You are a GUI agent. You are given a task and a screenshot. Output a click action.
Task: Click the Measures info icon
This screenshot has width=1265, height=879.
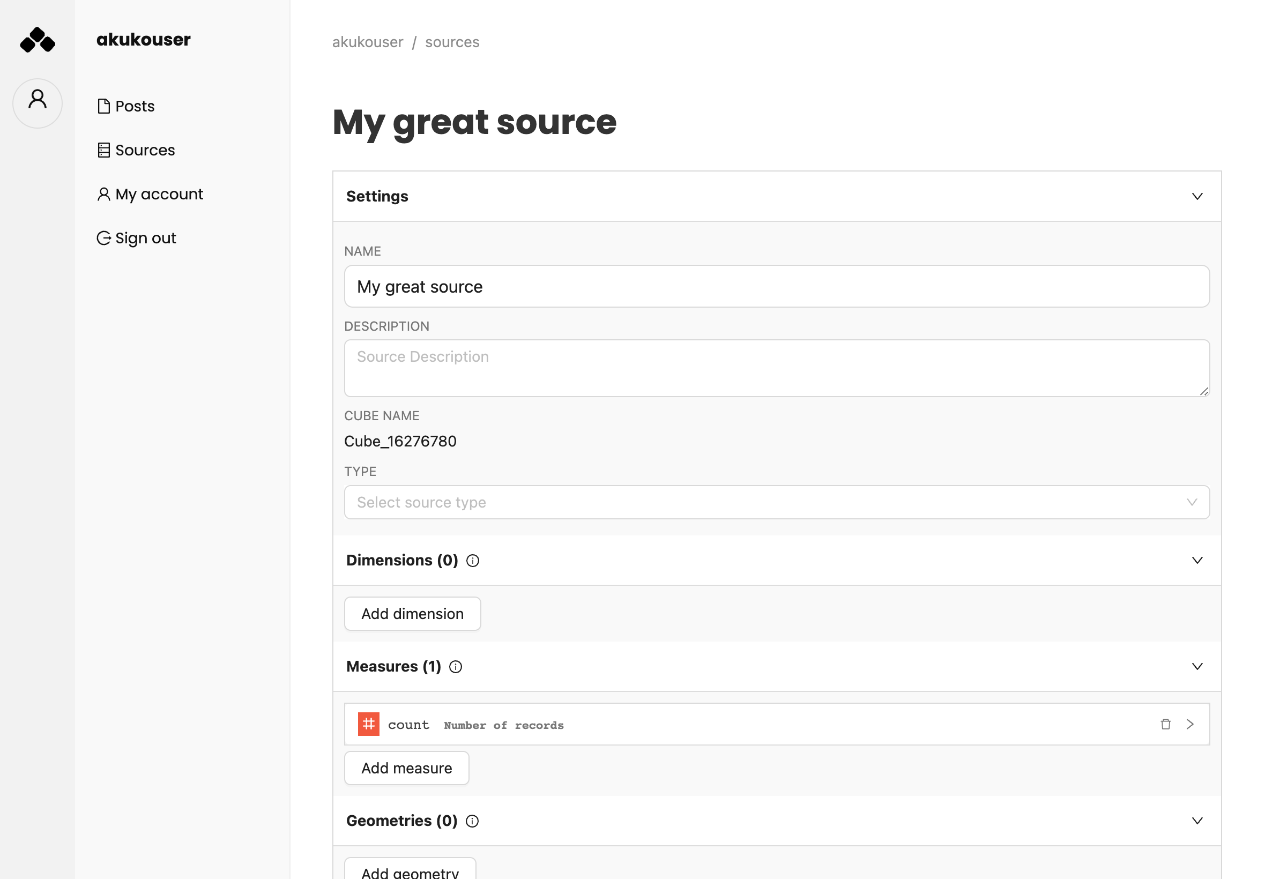point(455,666)
